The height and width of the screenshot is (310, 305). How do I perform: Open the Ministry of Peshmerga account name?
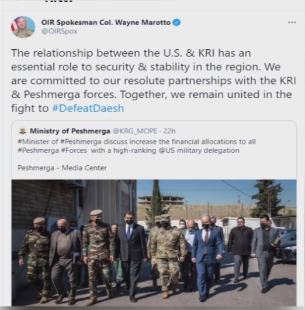click(x=70, y=131)
